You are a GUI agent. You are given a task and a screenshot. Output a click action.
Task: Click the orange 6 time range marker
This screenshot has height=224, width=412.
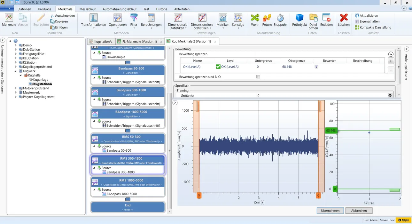pos(318,196)
